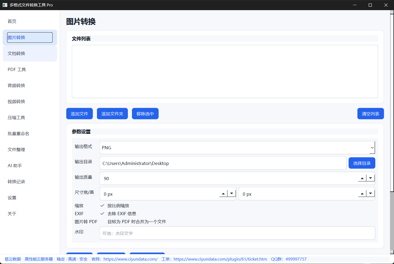
Task: Maximize the application window
Action: [x=370, y=5]
